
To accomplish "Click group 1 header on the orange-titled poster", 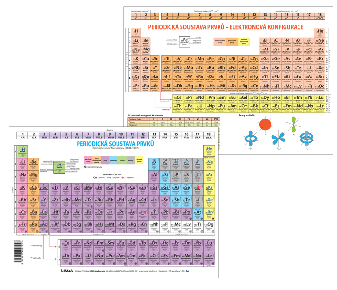I will coord(136,16).
